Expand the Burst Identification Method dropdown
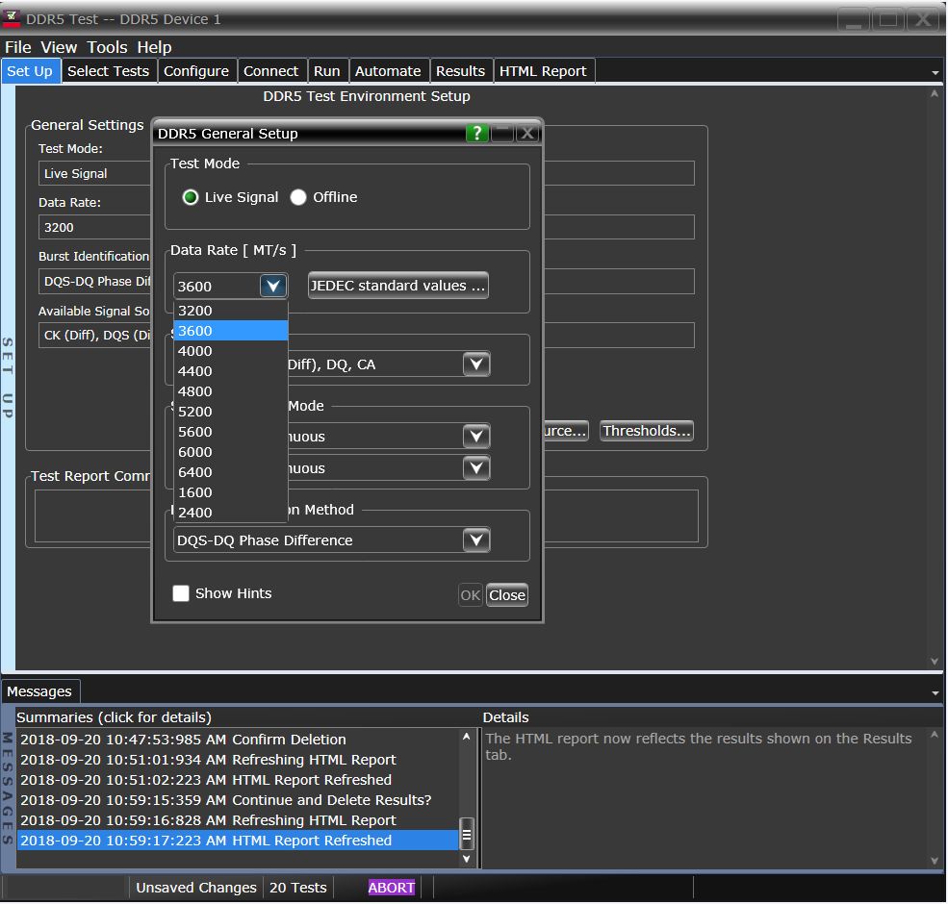This screenshot has height=904, width=948. pos(476,540)
